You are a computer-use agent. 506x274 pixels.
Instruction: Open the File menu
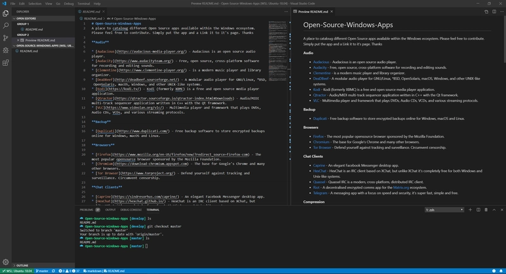13,4
